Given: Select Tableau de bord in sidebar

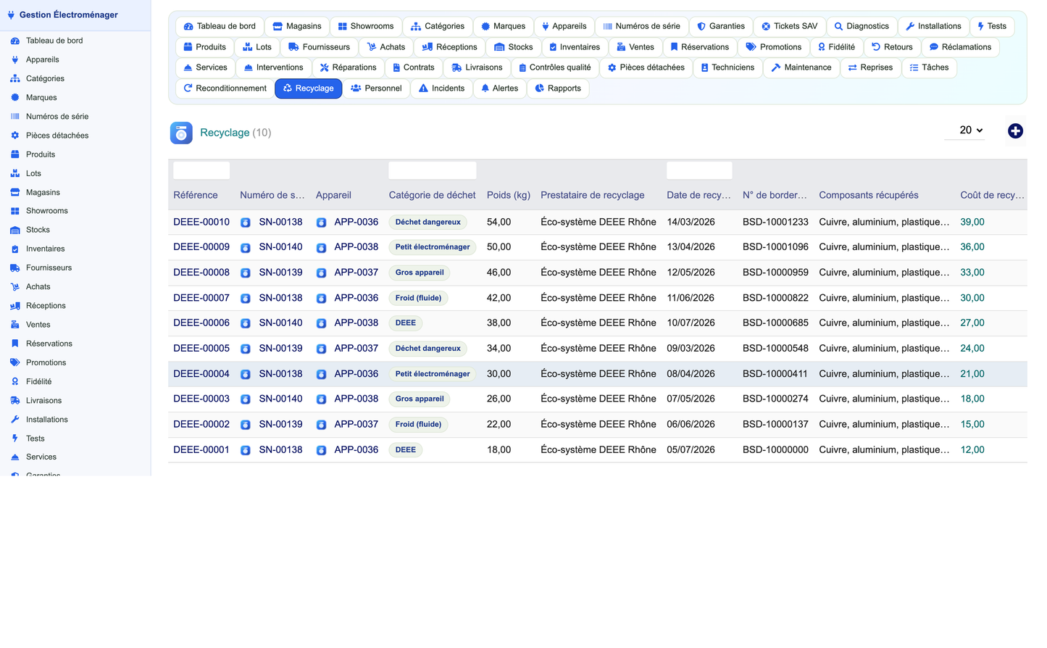Looking at the screenshot, I should coord(54,41).
